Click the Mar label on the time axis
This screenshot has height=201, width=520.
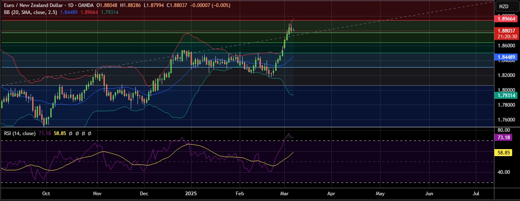(x=285, y=193)
